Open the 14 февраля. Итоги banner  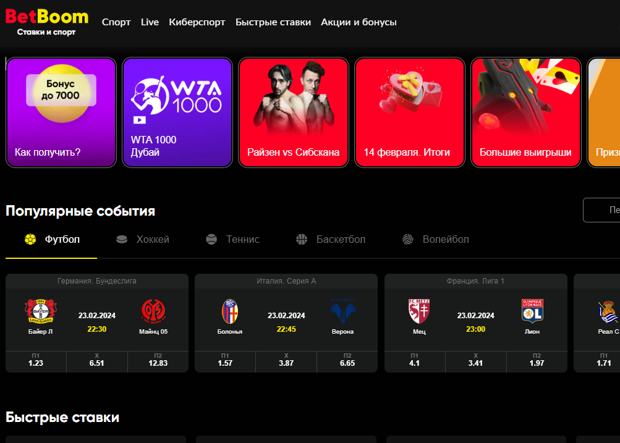pos(410,112)
